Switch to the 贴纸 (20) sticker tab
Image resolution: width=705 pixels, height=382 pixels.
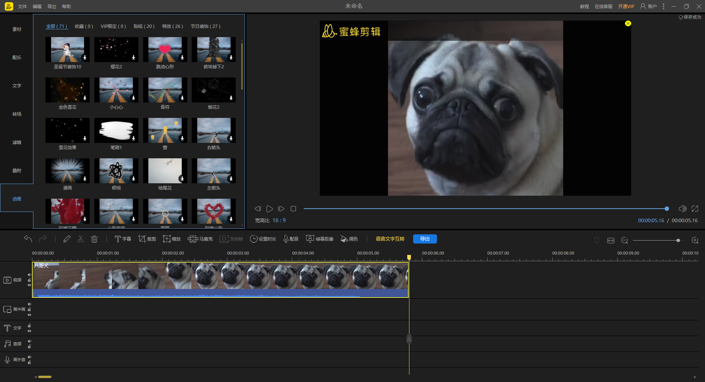pyautogui.click(x=144, y=26)
